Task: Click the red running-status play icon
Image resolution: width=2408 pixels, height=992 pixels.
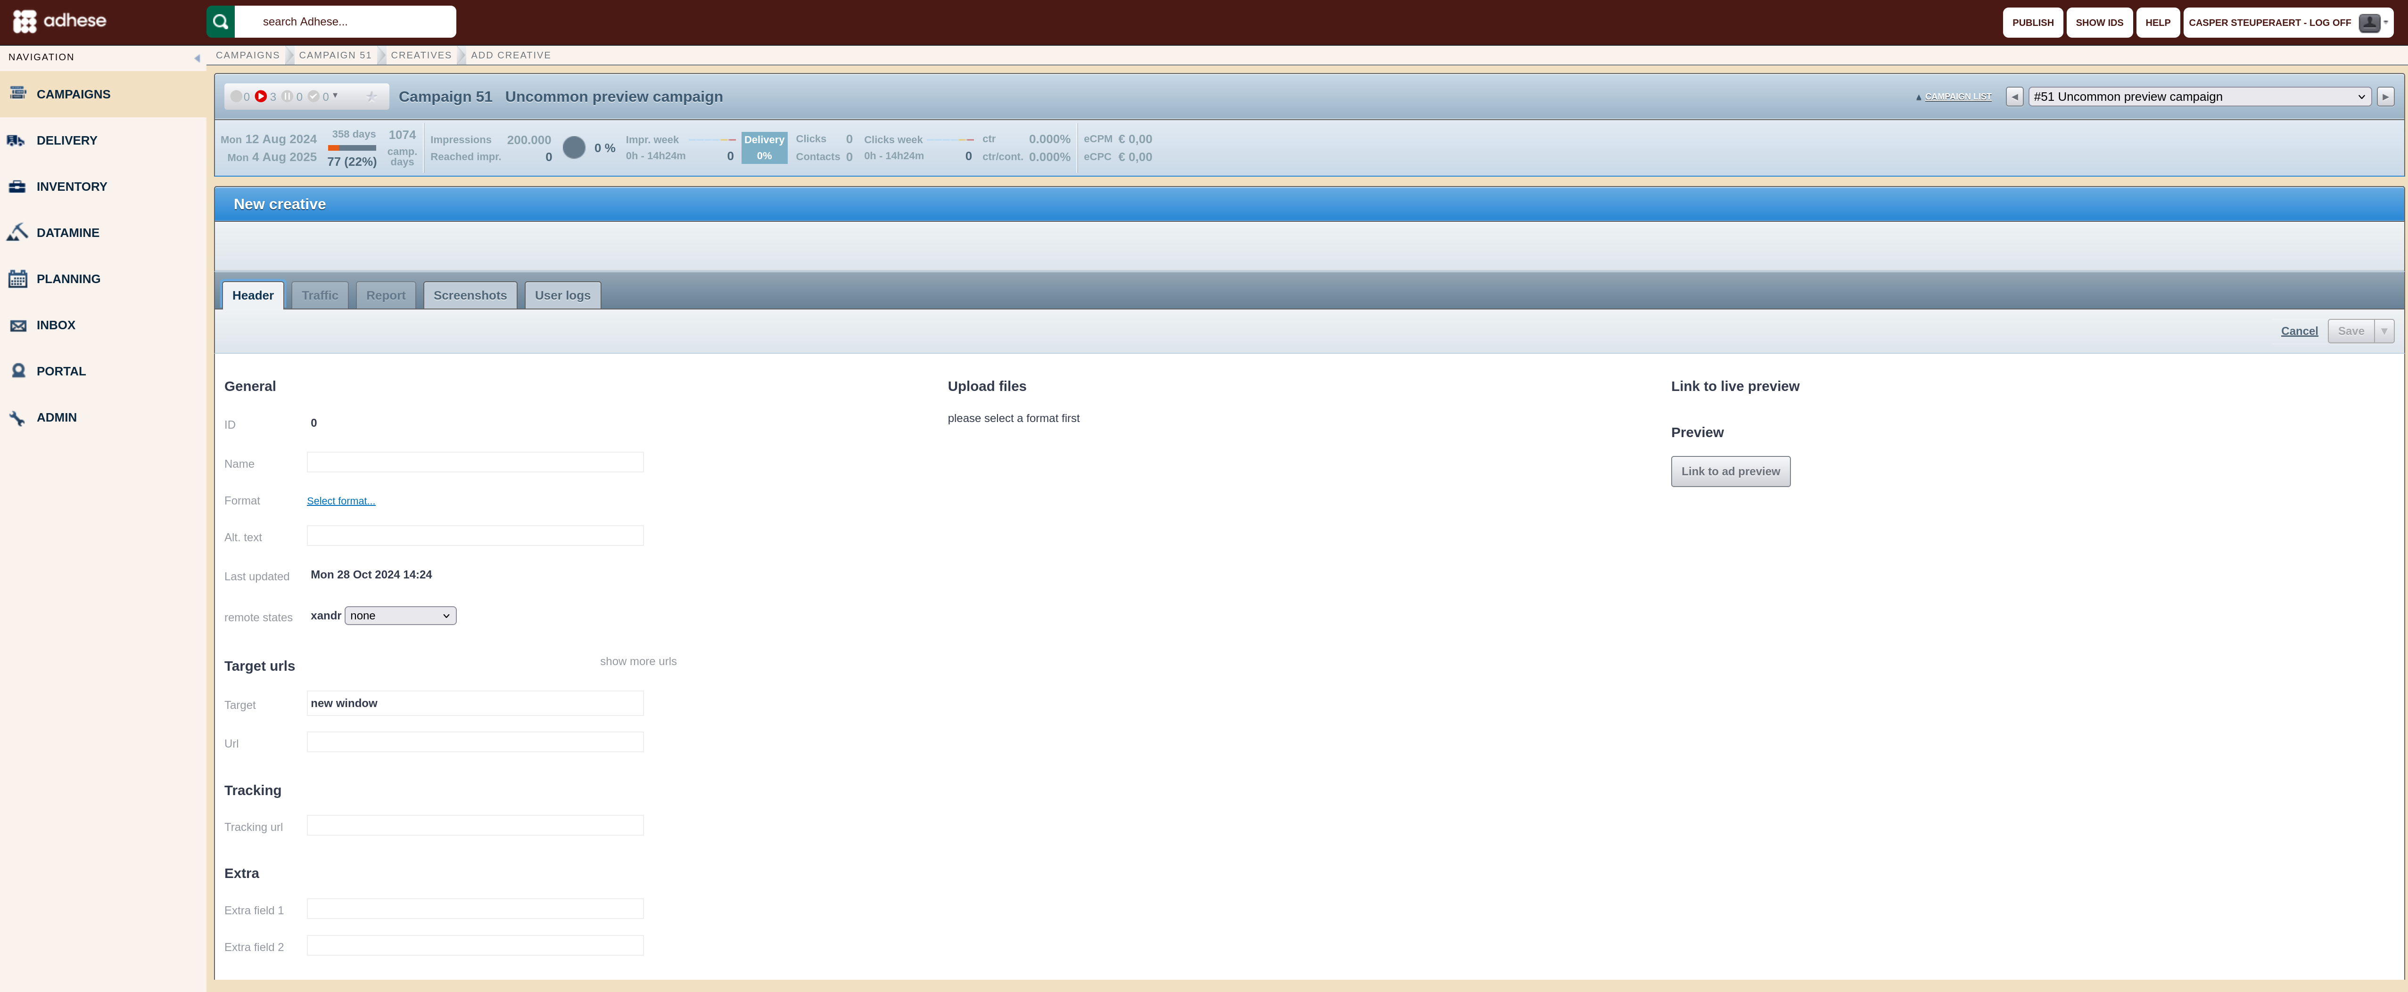Action: tap(261, 96)
